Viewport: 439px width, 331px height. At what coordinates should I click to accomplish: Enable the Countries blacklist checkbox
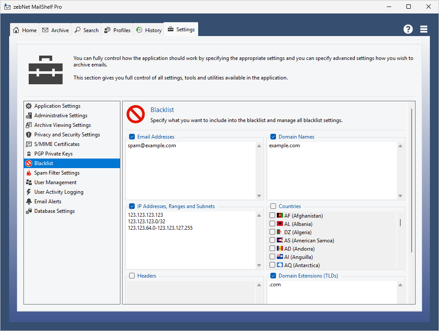(x=273, y=206)
